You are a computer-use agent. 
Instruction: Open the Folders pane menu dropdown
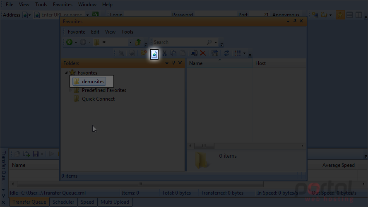167,63
